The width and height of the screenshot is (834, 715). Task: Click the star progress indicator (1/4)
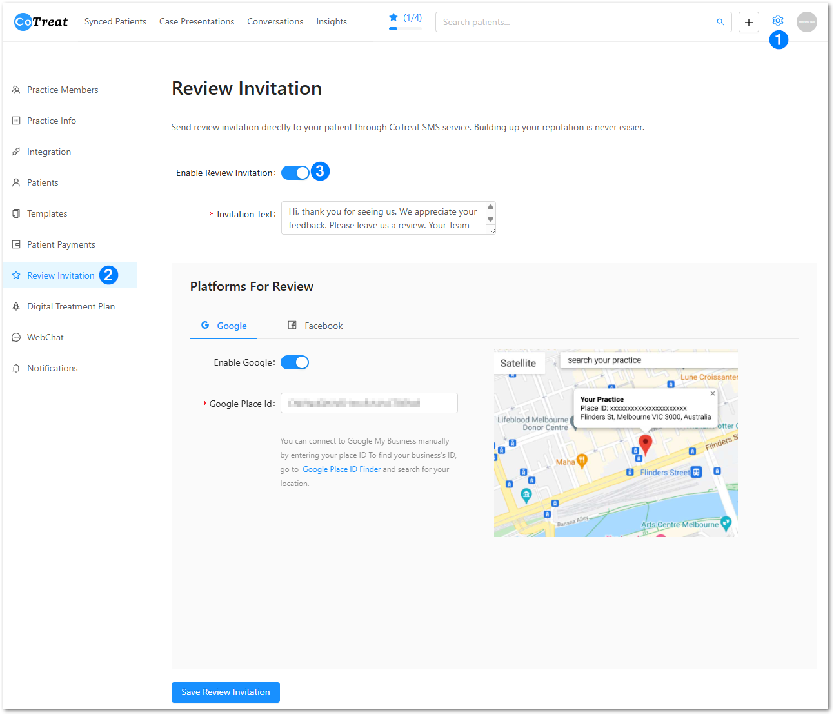click(x=405, y=18)
